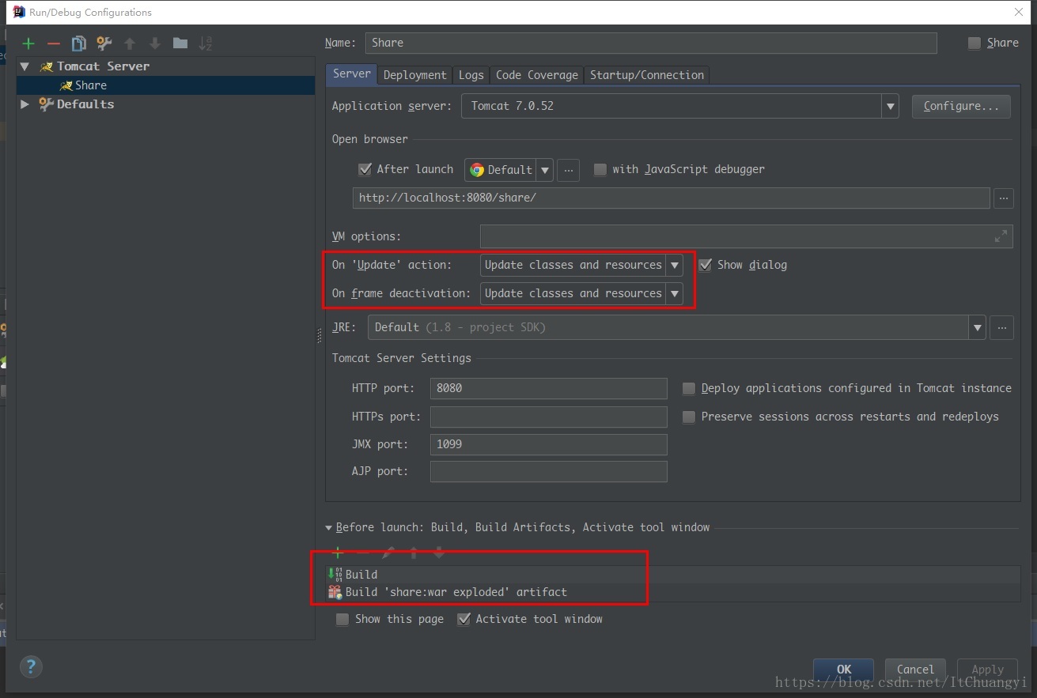This screenshot has width=1037, height=698.
Task: Enable with JavaScript debugger checkbox
Action: (600, 169)
